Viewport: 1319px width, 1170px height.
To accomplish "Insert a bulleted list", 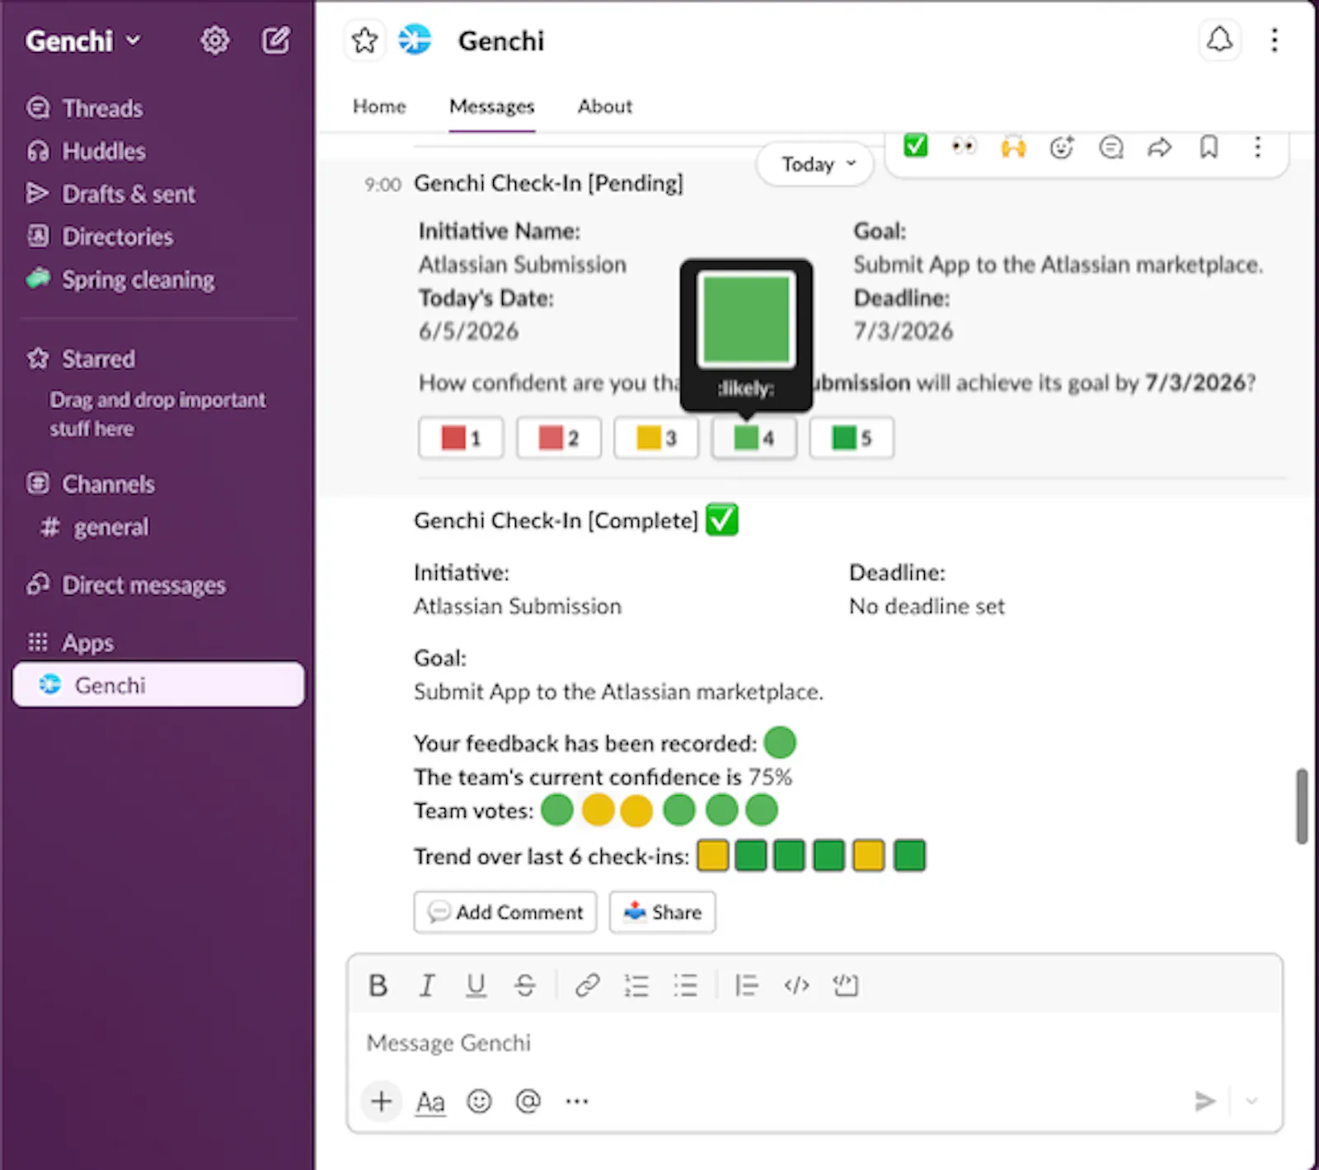I will coord(685,984).
